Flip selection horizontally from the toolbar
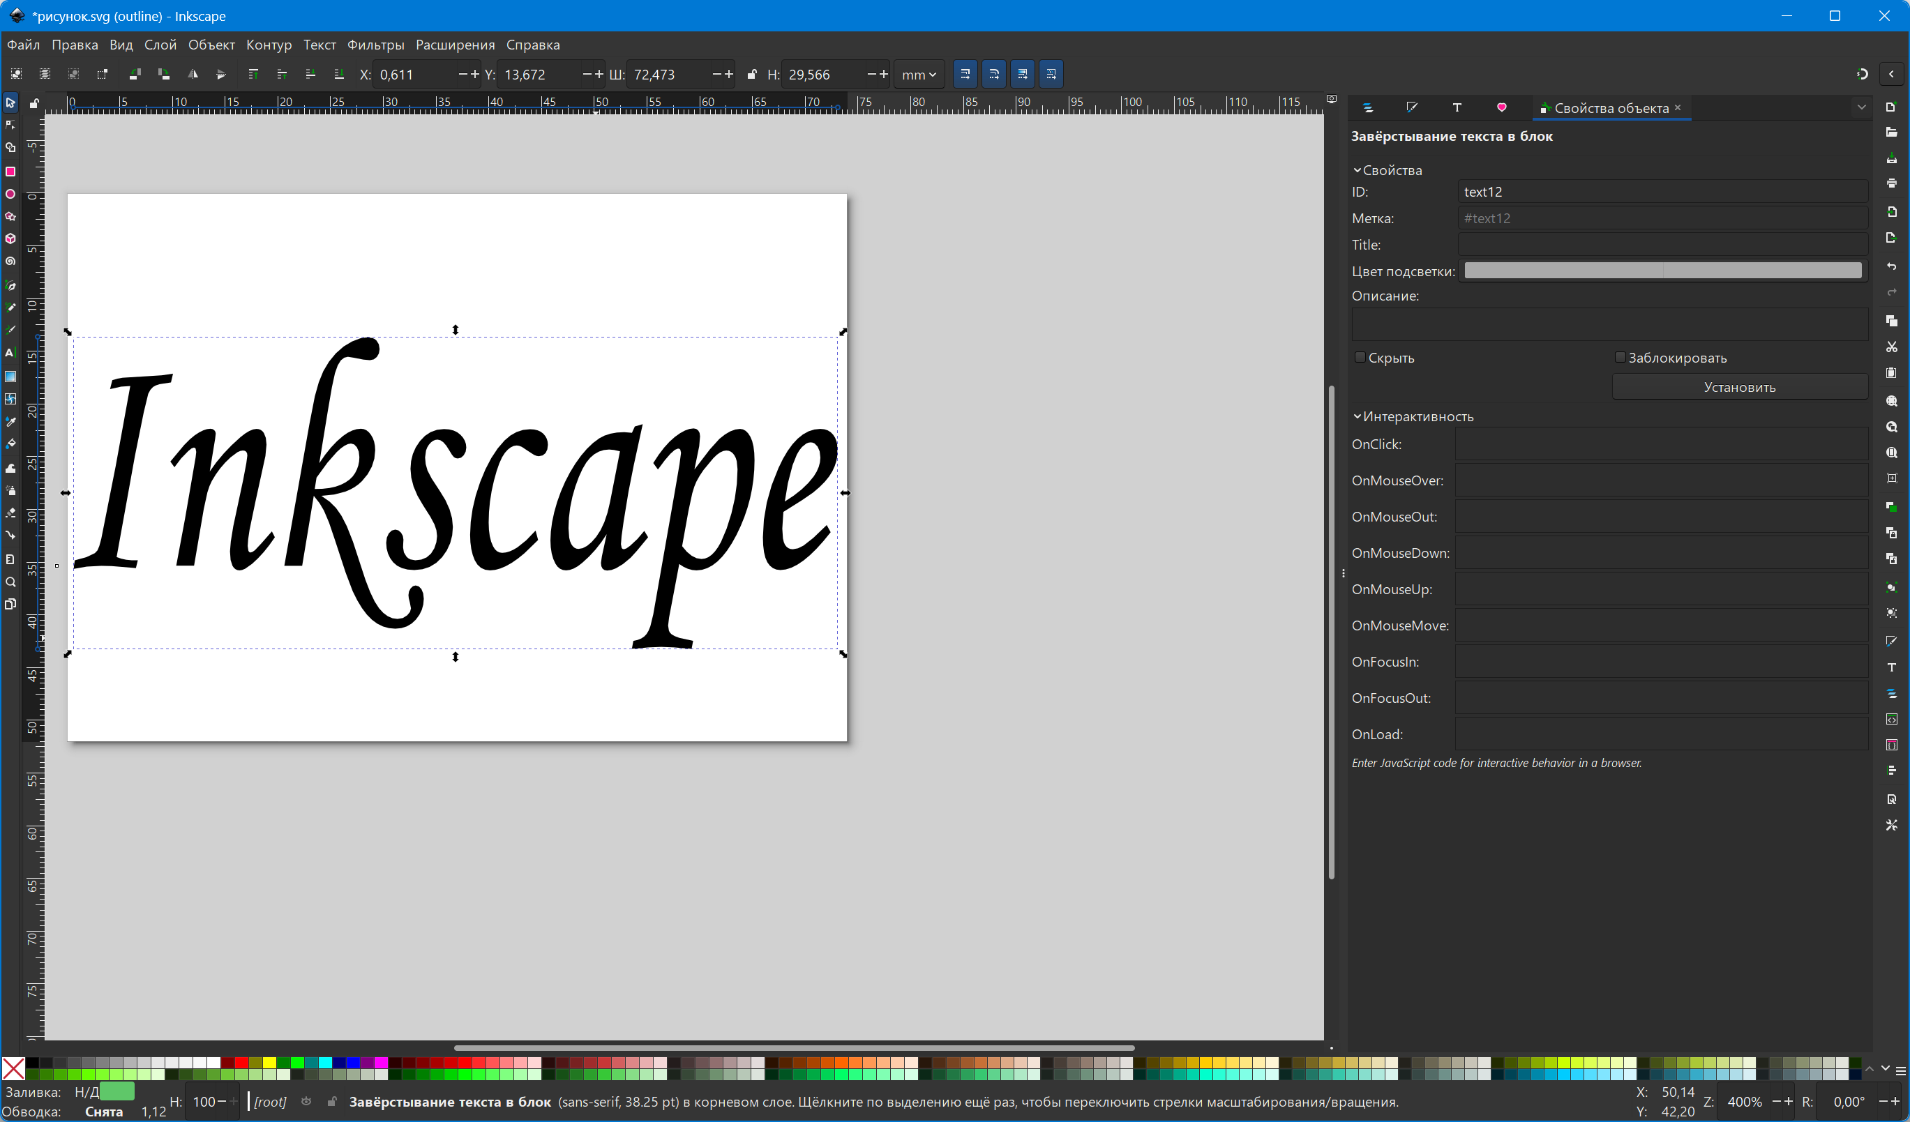1910x1122 pixels. pos(193,74)
